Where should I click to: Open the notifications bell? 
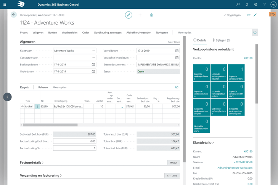tap(247, 5)
